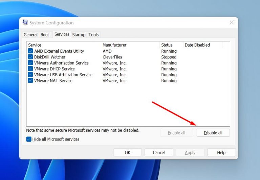
Task: Sort by Date Disabled column header
Action: tap(202, 45)
